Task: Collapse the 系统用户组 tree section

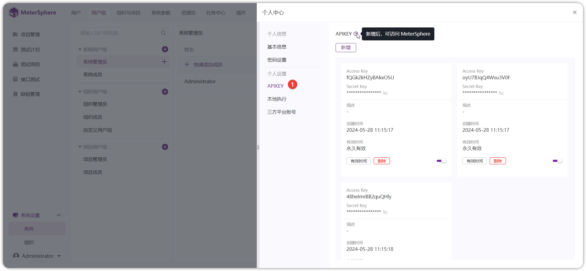Action: pos(80,49)
